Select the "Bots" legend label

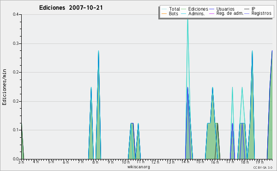[174, 13]
